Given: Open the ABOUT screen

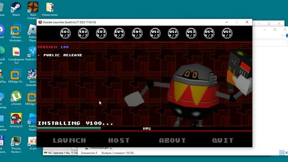Looking at the screenshot, I should click(x=172, y=140).
